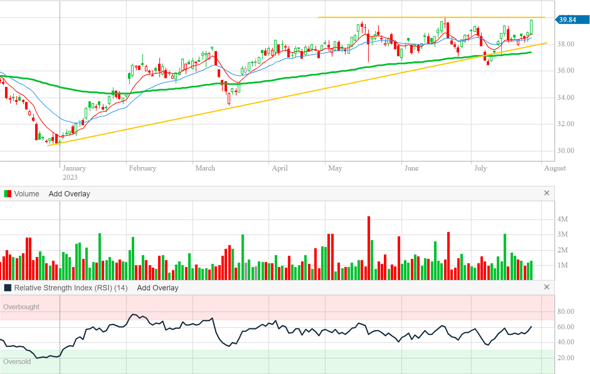Click the March label on the time axis
Screen dimensions: 590x374
click(205, 168)
